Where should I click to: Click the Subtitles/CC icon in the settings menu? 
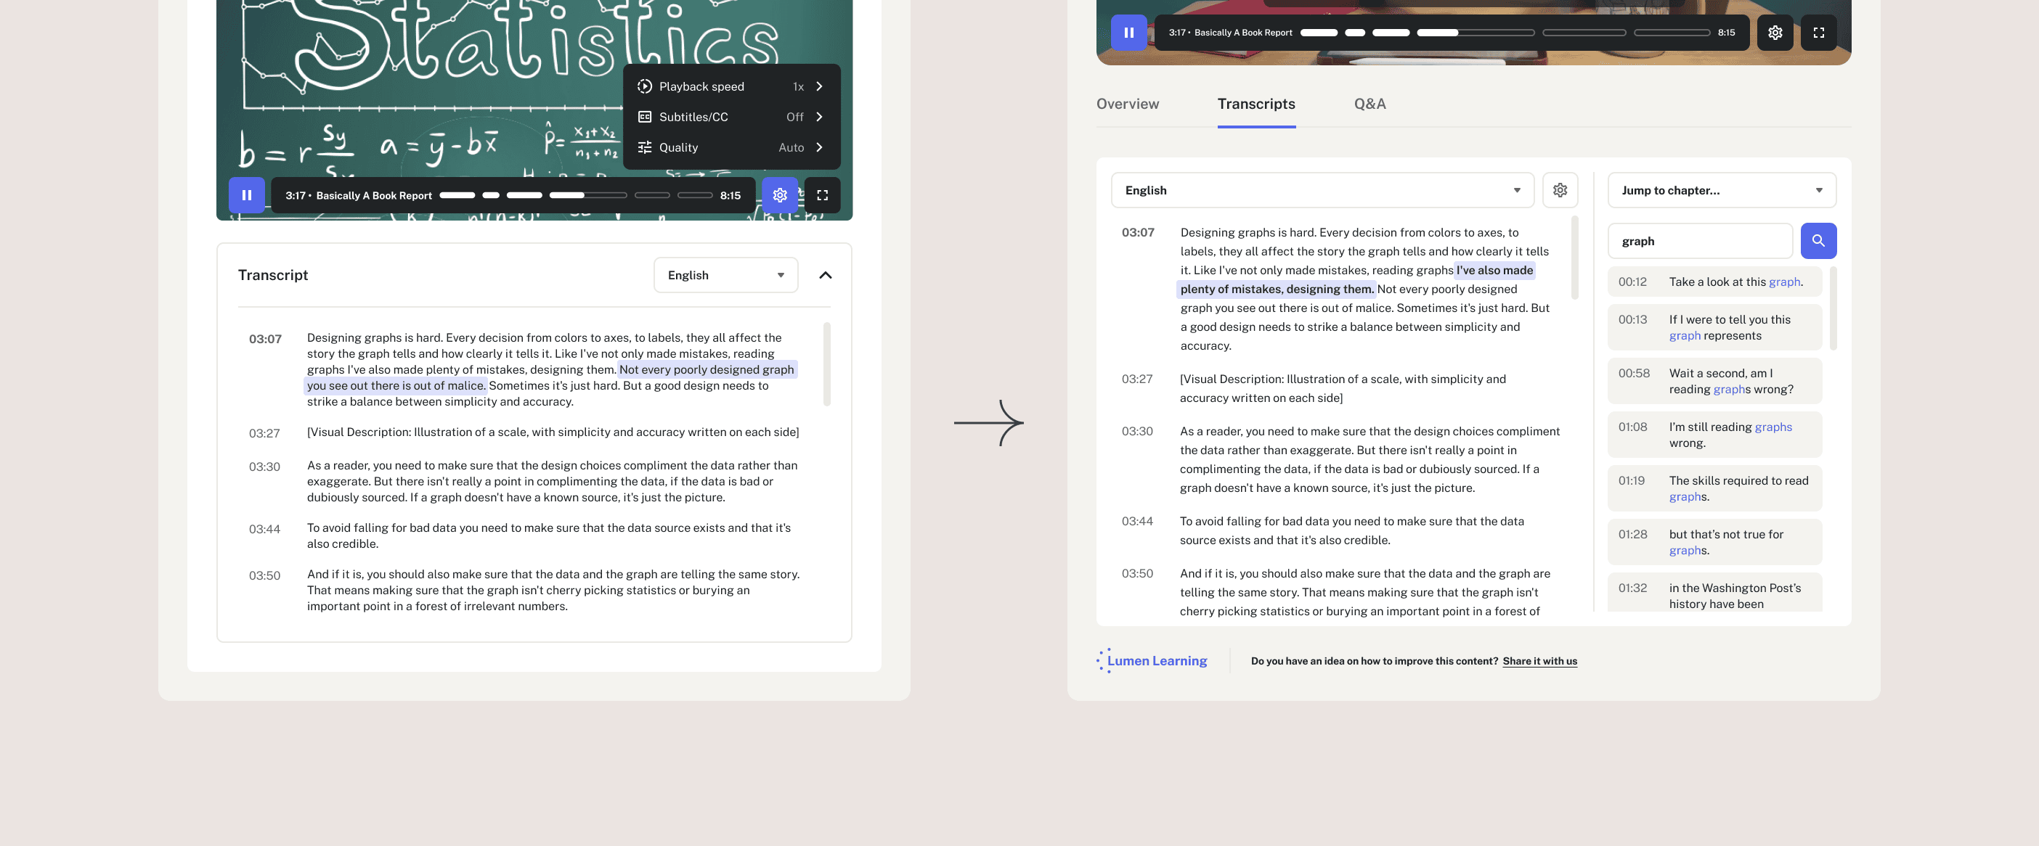click(x=644, y=116)
